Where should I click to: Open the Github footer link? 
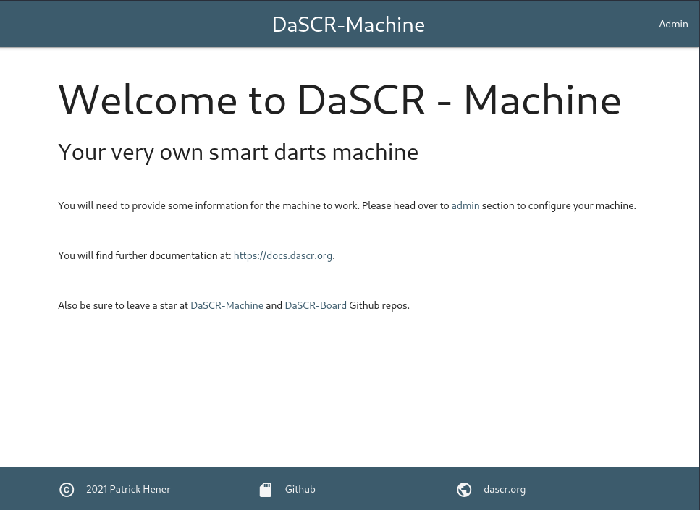coord(300,490)
